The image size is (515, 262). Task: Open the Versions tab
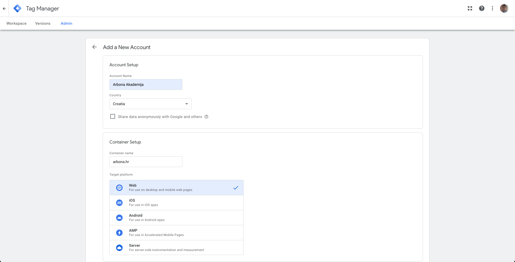pos(43,24)
